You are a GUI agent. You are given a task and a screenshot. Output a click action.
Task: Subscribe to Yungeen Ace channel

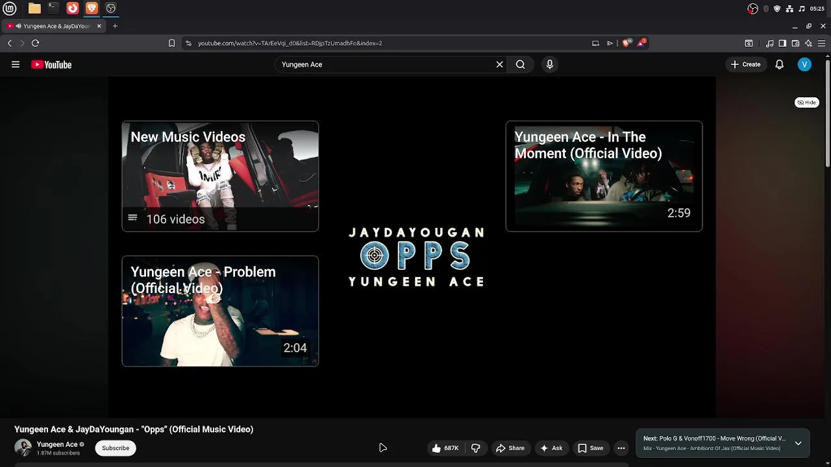coord(116,448)
